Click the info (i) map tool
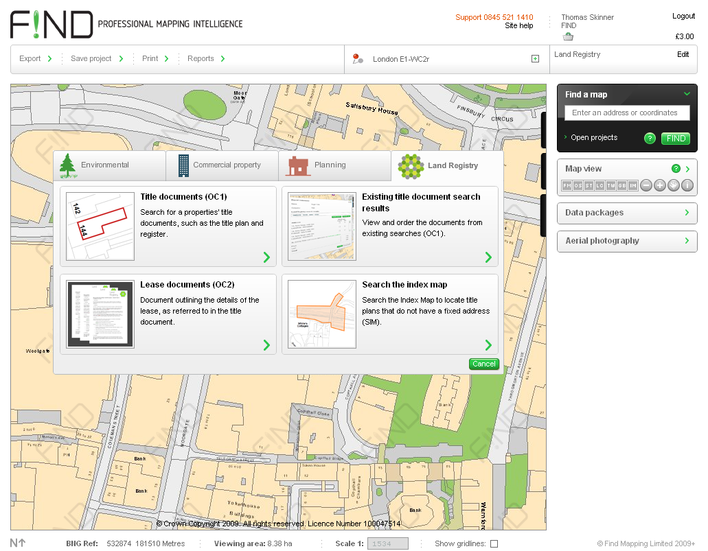The height and width of the screenshot is (551, 708). click(687, 185)
